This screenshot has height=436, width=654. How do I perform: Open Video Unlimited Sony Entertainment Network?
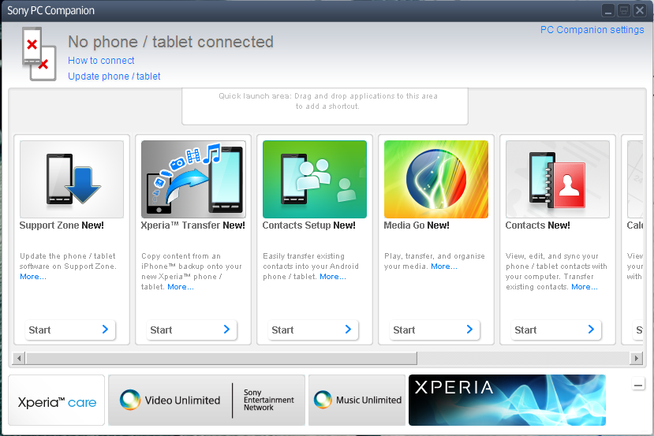click(x=206, y=401)
